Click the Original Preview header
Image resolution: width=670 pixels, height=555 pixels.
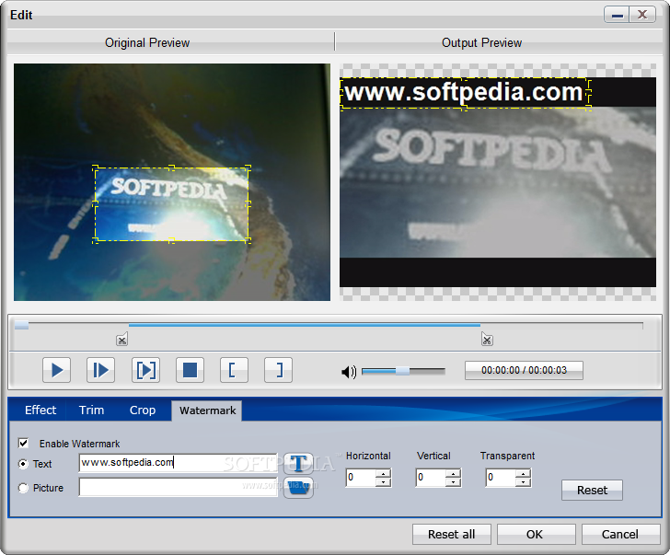coord(147,42)
